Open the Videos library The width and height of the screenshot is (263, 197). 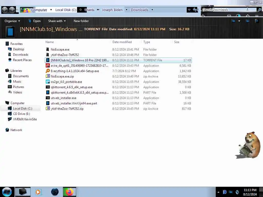pyautogui.click(x=17, y=92)
